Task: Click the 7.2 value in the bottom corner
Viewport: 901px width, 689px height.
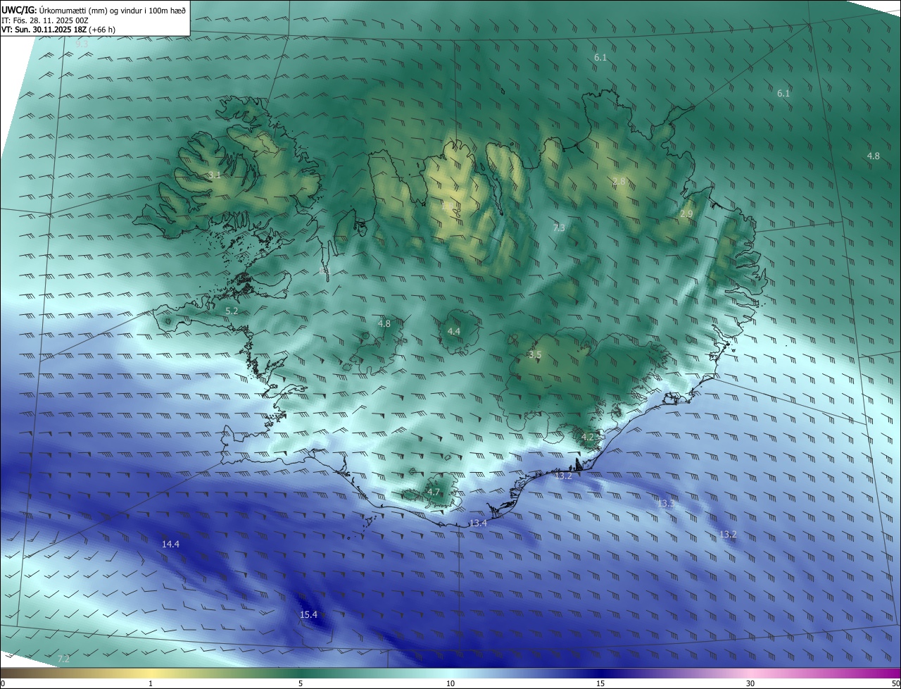Action: tap(63, 659)
